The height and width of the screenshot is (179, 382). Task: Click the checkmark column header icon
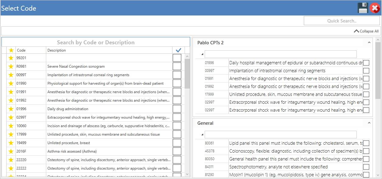[x=179, y=50]
